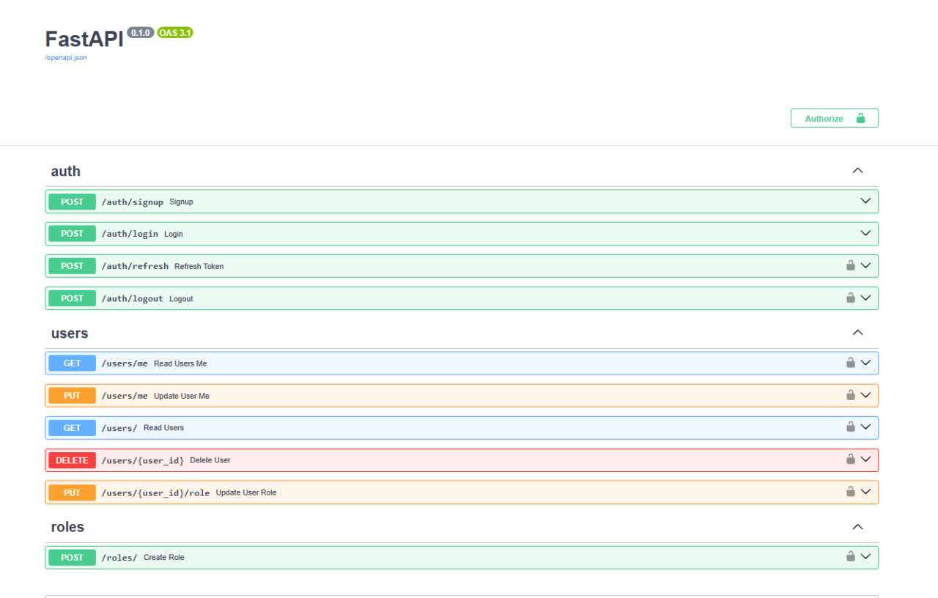The image size is (938, 598).
Task: Expand the Refresh Token endpoint arrow
Action: [865, 265]
